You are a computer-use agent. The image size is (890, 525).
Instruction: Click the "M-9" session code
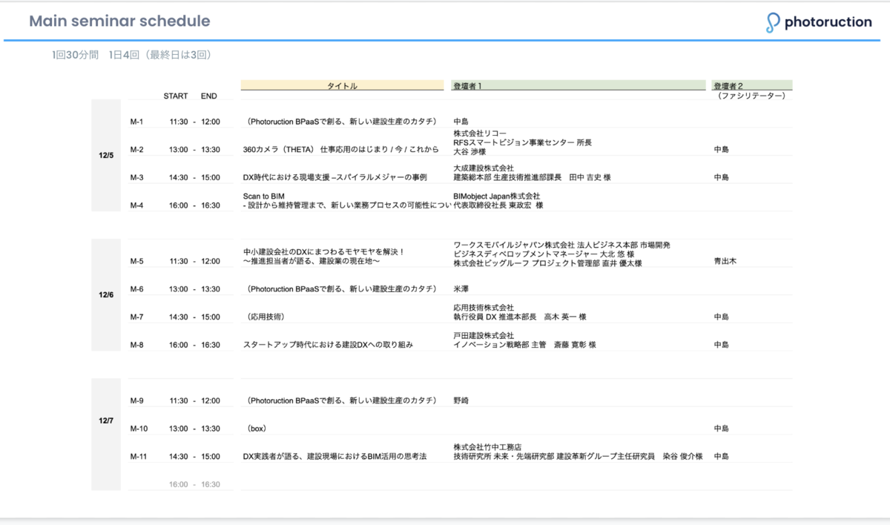[x=136, y=400]
